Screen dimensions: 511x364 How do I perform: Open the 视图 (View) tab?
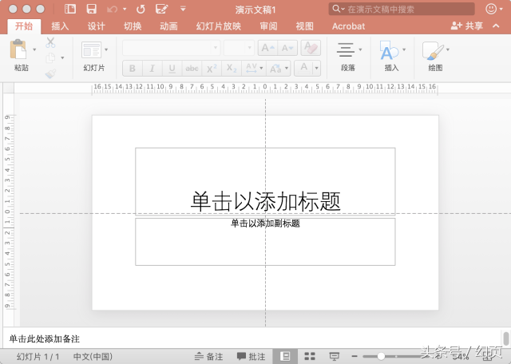(x=305, y=26)
